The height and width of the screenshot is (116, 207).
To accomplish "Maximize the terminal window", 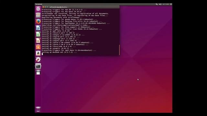I will (48, 7).
